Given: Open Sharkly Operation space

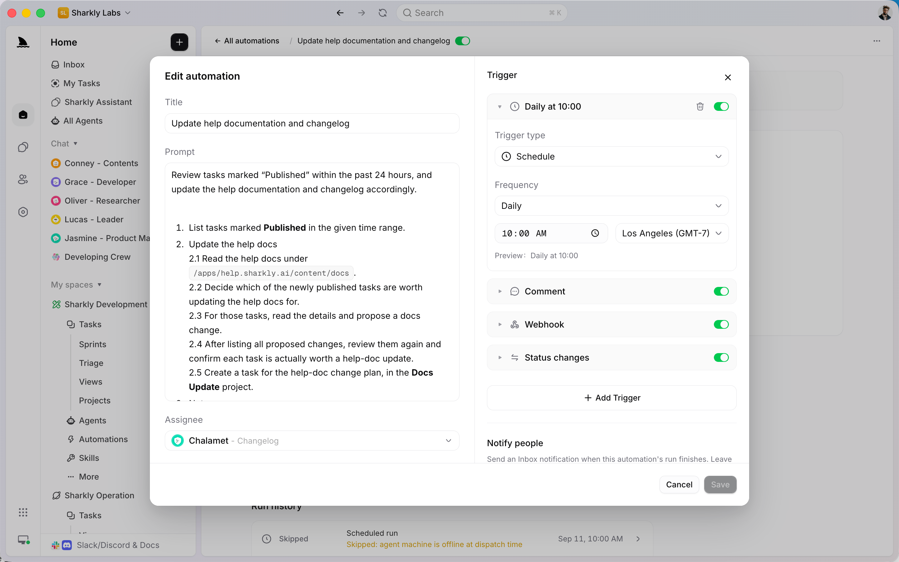Looking at the screenshot, I should [93, 495].
